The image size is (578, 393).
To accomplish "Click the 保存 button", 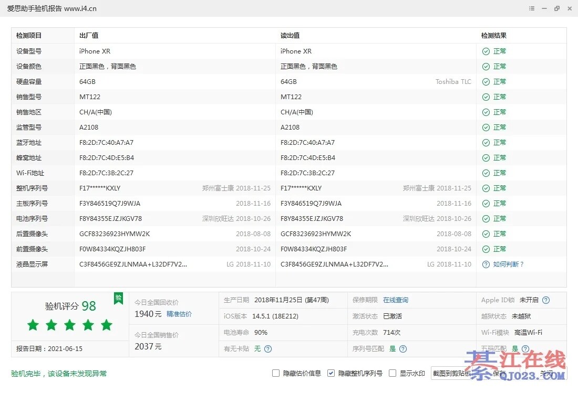I will 499,374.
